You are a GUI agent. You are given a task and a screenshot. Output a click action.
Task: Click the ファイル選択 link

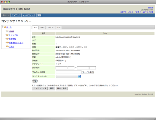tap(88, 72)
